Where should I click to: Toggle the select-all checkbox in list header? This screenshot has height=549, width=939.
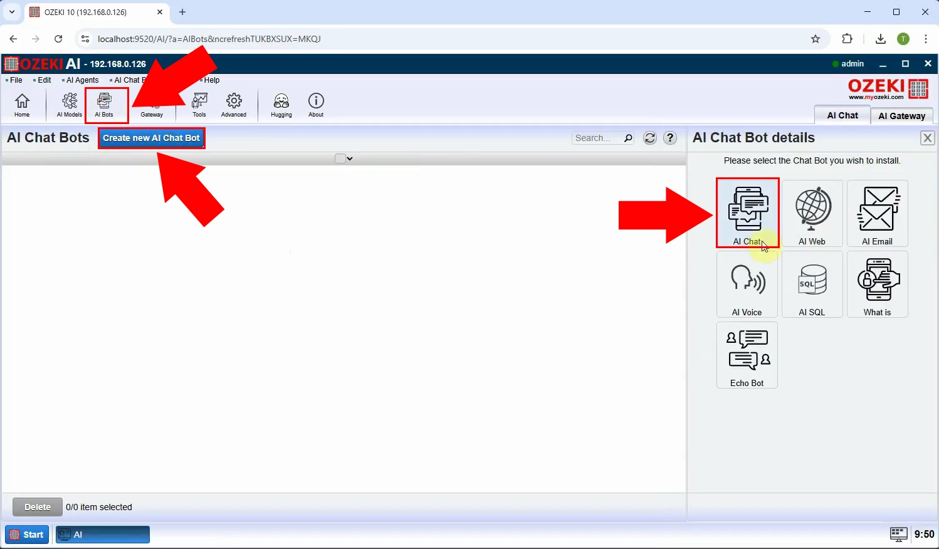pyautogui.click(x=340, y=159)
